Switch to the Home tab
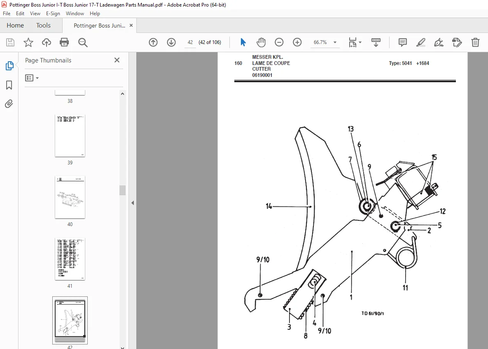 (15, 25)
